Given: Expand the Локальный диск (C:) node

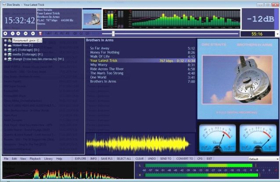Looking at the screenshot, I should coord(5,40).
